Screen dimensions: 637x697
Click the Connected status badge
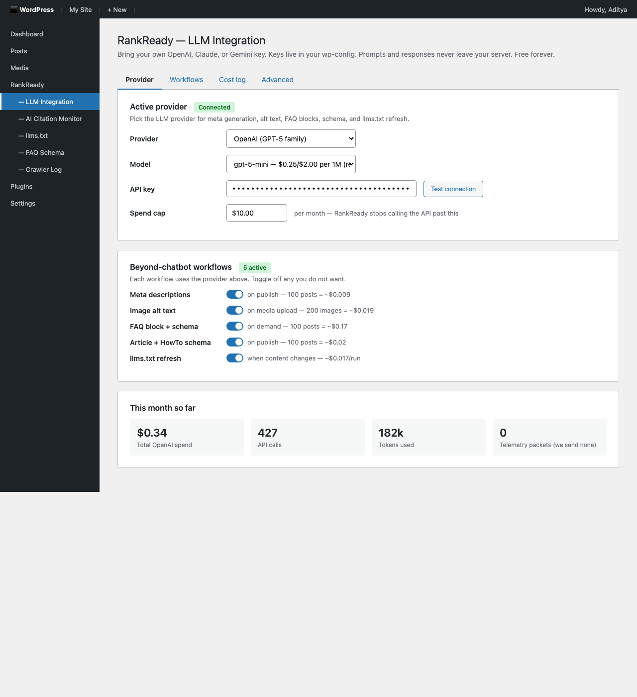[x=214, y=107]
